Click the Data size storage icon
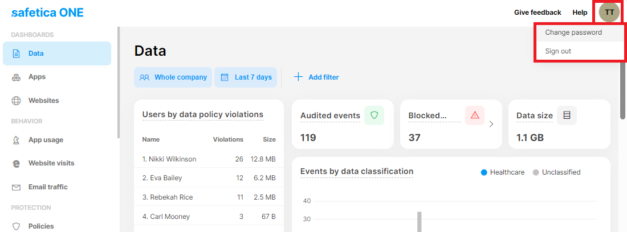 [x=567, y=115]
